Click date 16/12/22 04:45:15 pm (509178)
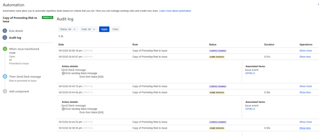Screen dimensions: 319x136 [x=75, y=86]
